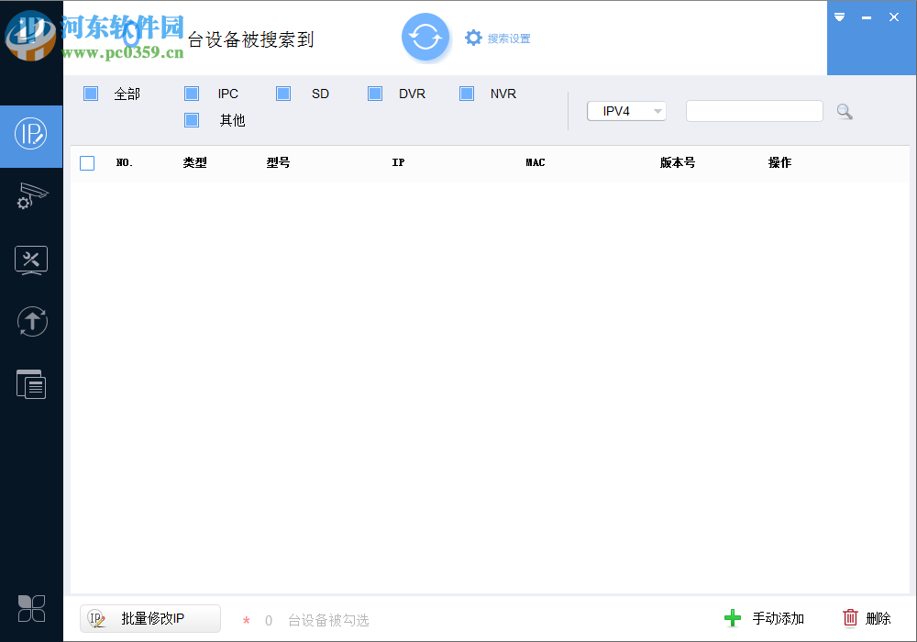Select the IP modification sidebar icon
The width and height of the screenshot is (917, 642).
(31, 136)
